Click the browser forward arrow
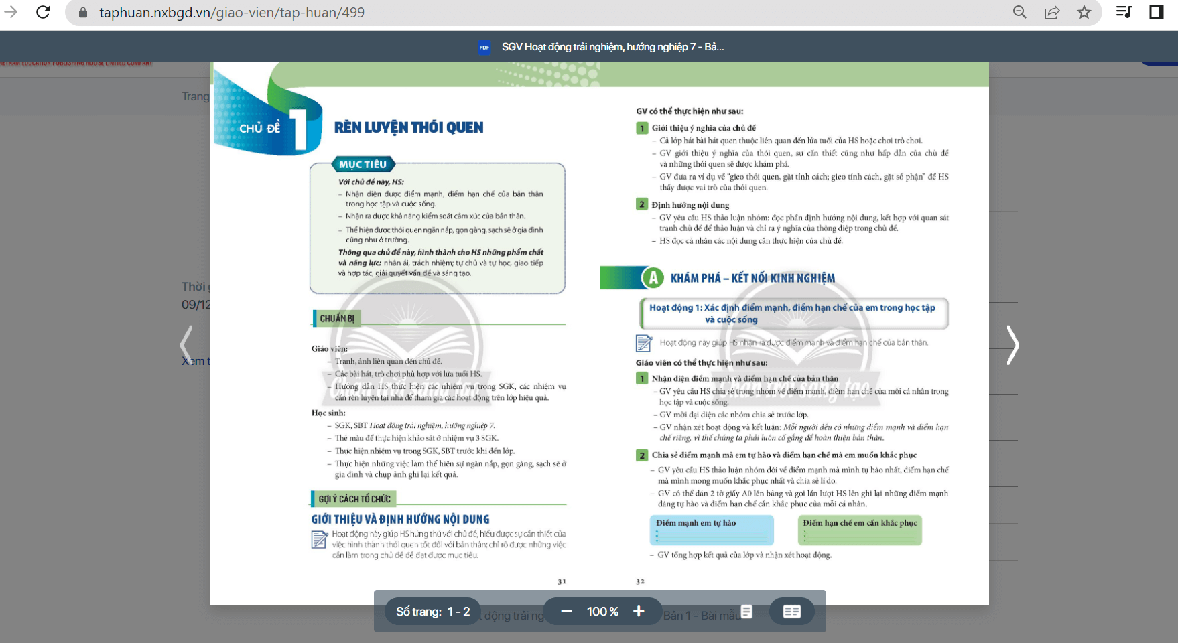 pyautogui.click(x=10, y=12)
